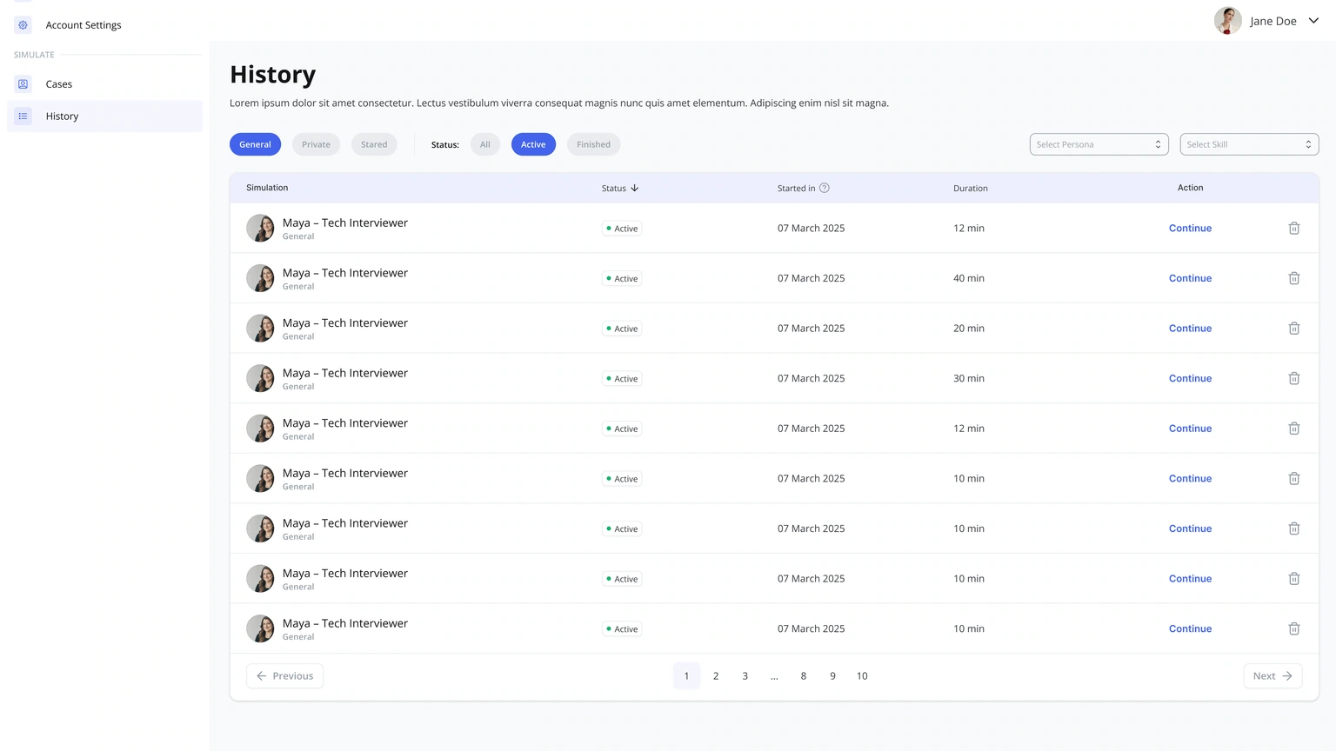1336x751 pixels.
Task: Click the Next pagination button
Action: [1273, 675]
